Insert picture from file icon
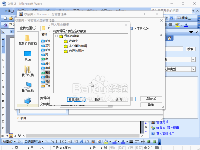The image size is (200, 150). point(99,141)
